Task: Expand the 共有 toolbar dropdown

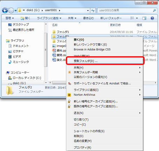Action: (72, 18)
